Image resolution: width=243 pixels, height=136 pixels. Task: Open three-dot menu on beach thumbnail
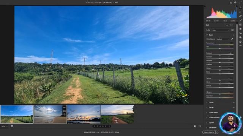(x=65, y=107)
